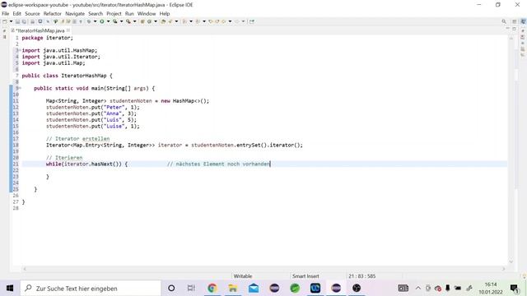Click the cursor position 21 : 83 : 585
Image resolution: width=527 pixels, height=296 pixels.
click(x=362, y=276)
